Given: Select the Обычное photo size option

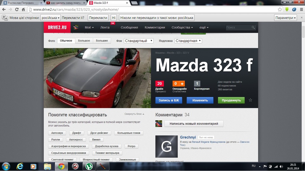Looking at the screenshot, I should coord(66,41).
